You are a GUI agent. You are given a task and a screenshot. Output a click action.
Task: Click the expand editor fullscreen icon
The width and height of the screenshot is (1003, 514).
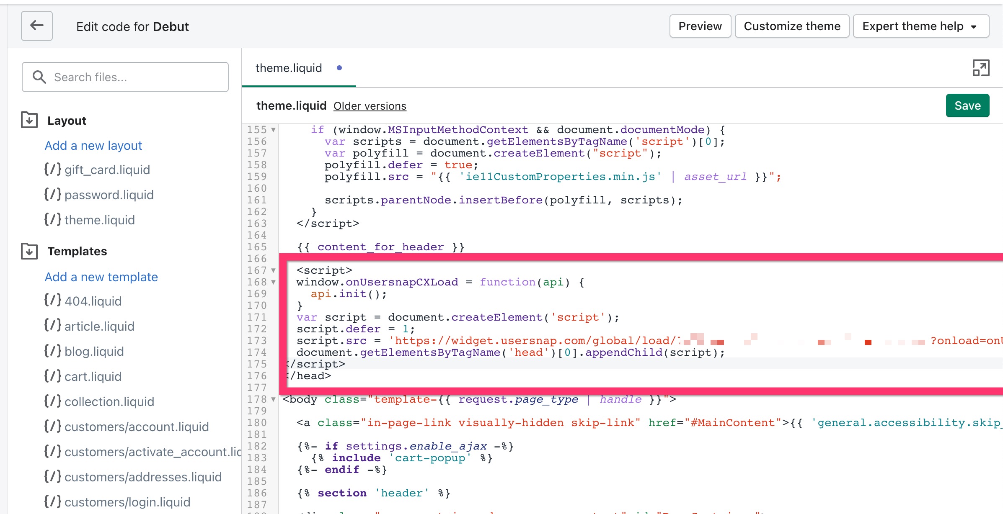(x=980, y=68)
